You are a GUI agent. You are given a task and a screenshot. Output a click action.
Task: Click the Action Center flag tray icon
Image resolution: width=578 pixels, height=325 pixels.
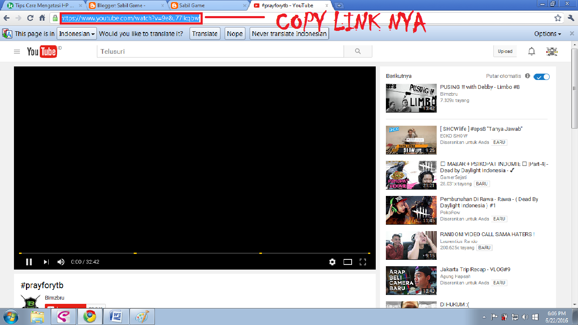[494, 317]
